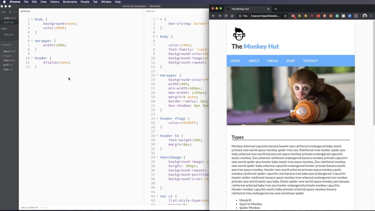This screenshot has height=211, width=375.
Task: Fold nav ul rule at line 42
Action: (x=157, y=196)
